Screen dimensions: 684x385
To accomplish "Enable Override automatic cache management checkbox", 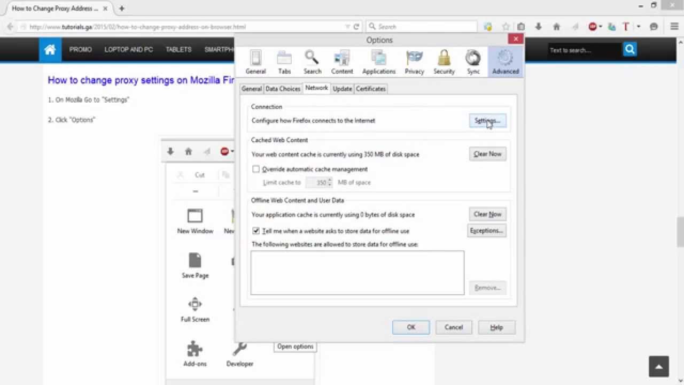I will coord(256,169).
